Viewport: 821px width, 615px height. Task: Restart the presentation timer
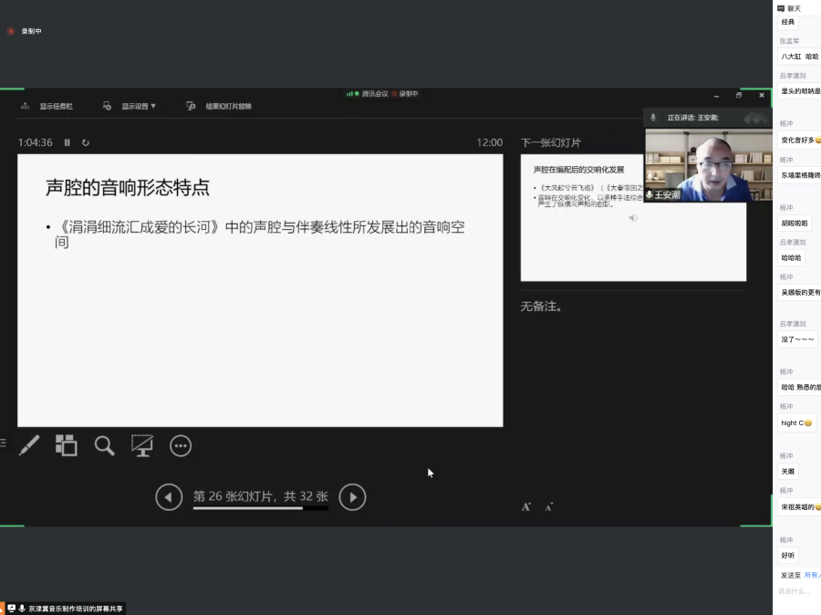point(86,142)
